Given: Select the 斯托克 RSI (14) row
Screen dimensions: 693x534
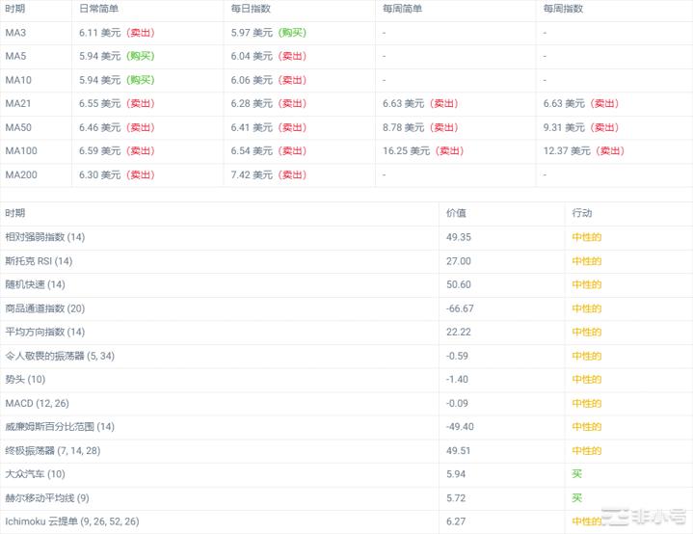Looking at the screenshot, I should [x=347, y=261].
